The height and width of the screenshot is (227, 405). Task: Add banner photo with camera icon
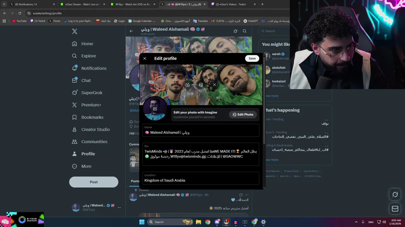point(188,85)
